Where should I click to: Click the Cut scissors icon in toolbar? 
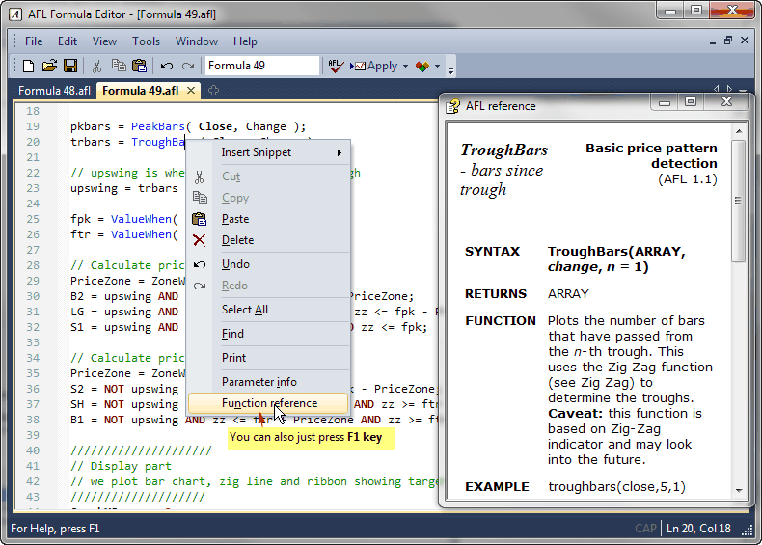pos(96,67)
